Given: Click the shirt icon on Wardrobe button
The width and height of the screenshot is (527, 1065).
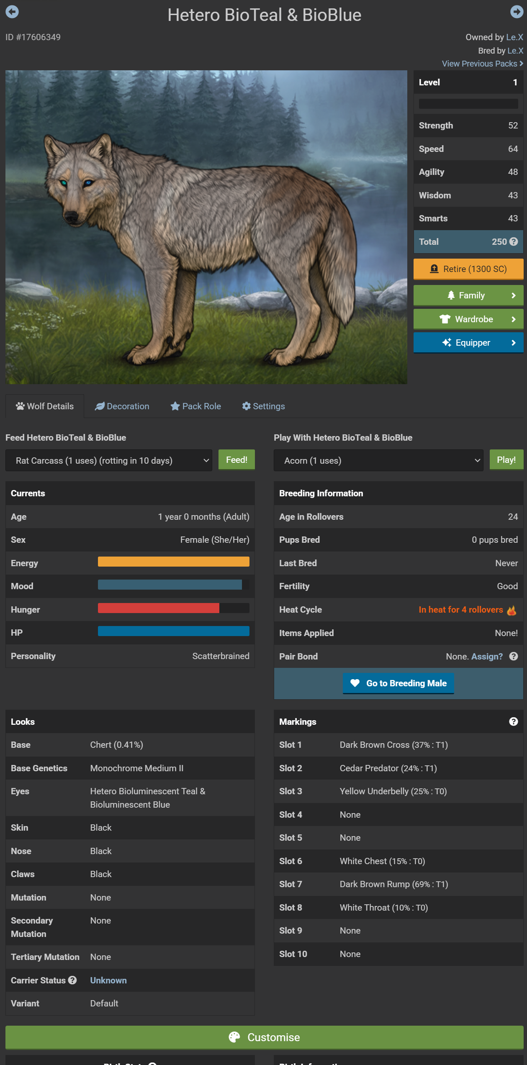Looking at the screenshot, I should pyautogui.click(x=445, y=319).
